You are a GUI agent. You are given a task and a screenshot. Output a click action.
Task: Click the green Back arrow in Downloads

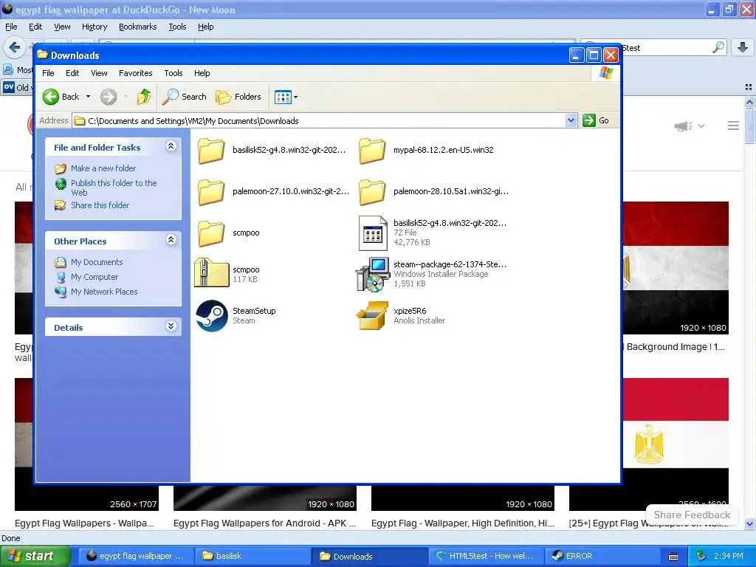51,97
